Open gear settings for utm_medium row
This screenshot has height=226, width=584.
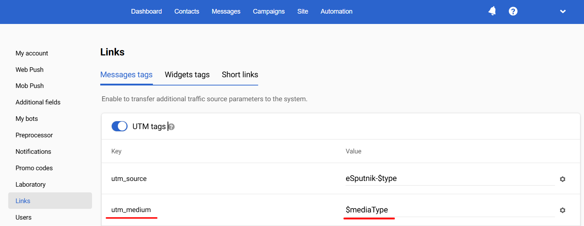[563, 210]
